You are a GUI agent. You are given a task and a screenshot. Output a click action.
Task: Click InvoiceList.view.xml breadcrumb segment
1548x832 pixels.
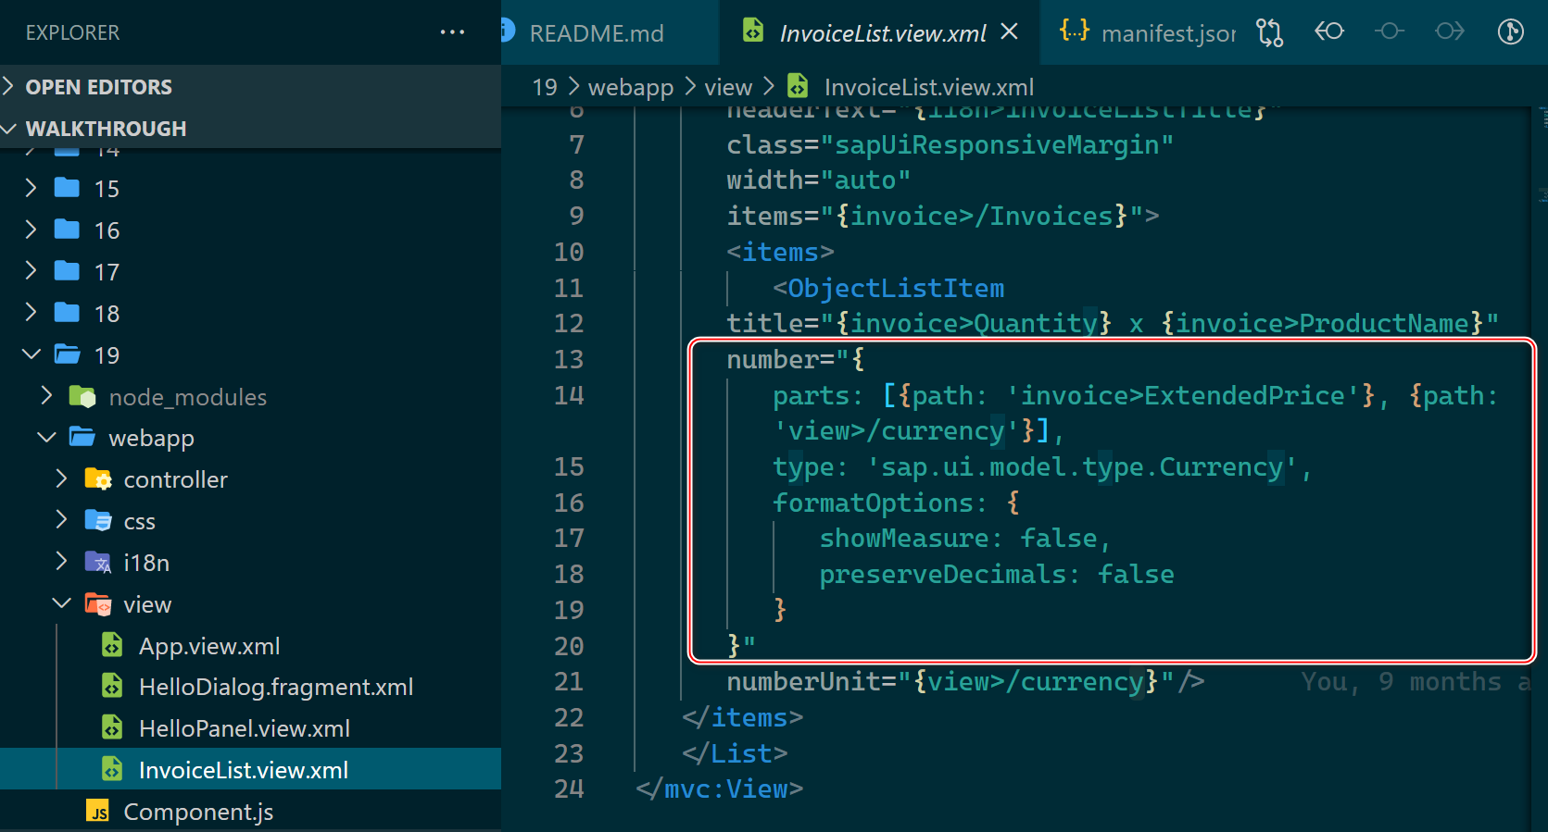[x=928, y=87]
